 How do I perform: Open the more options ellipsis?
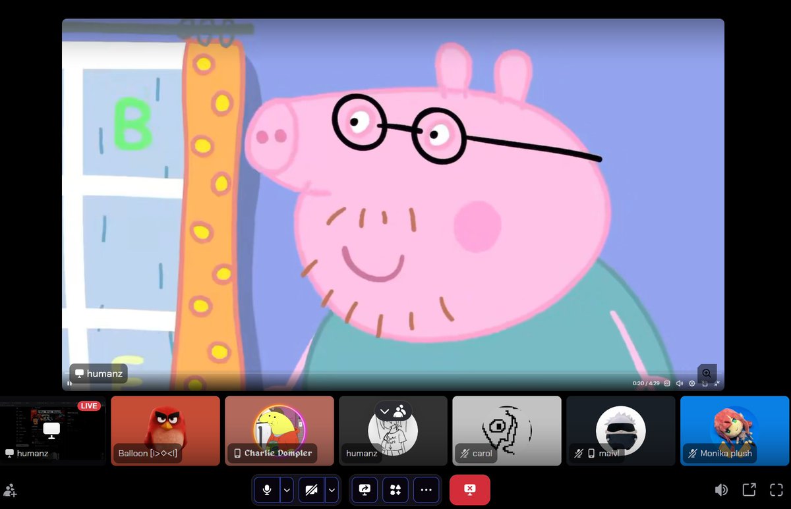pyautogui.click(x=426, y=490)
